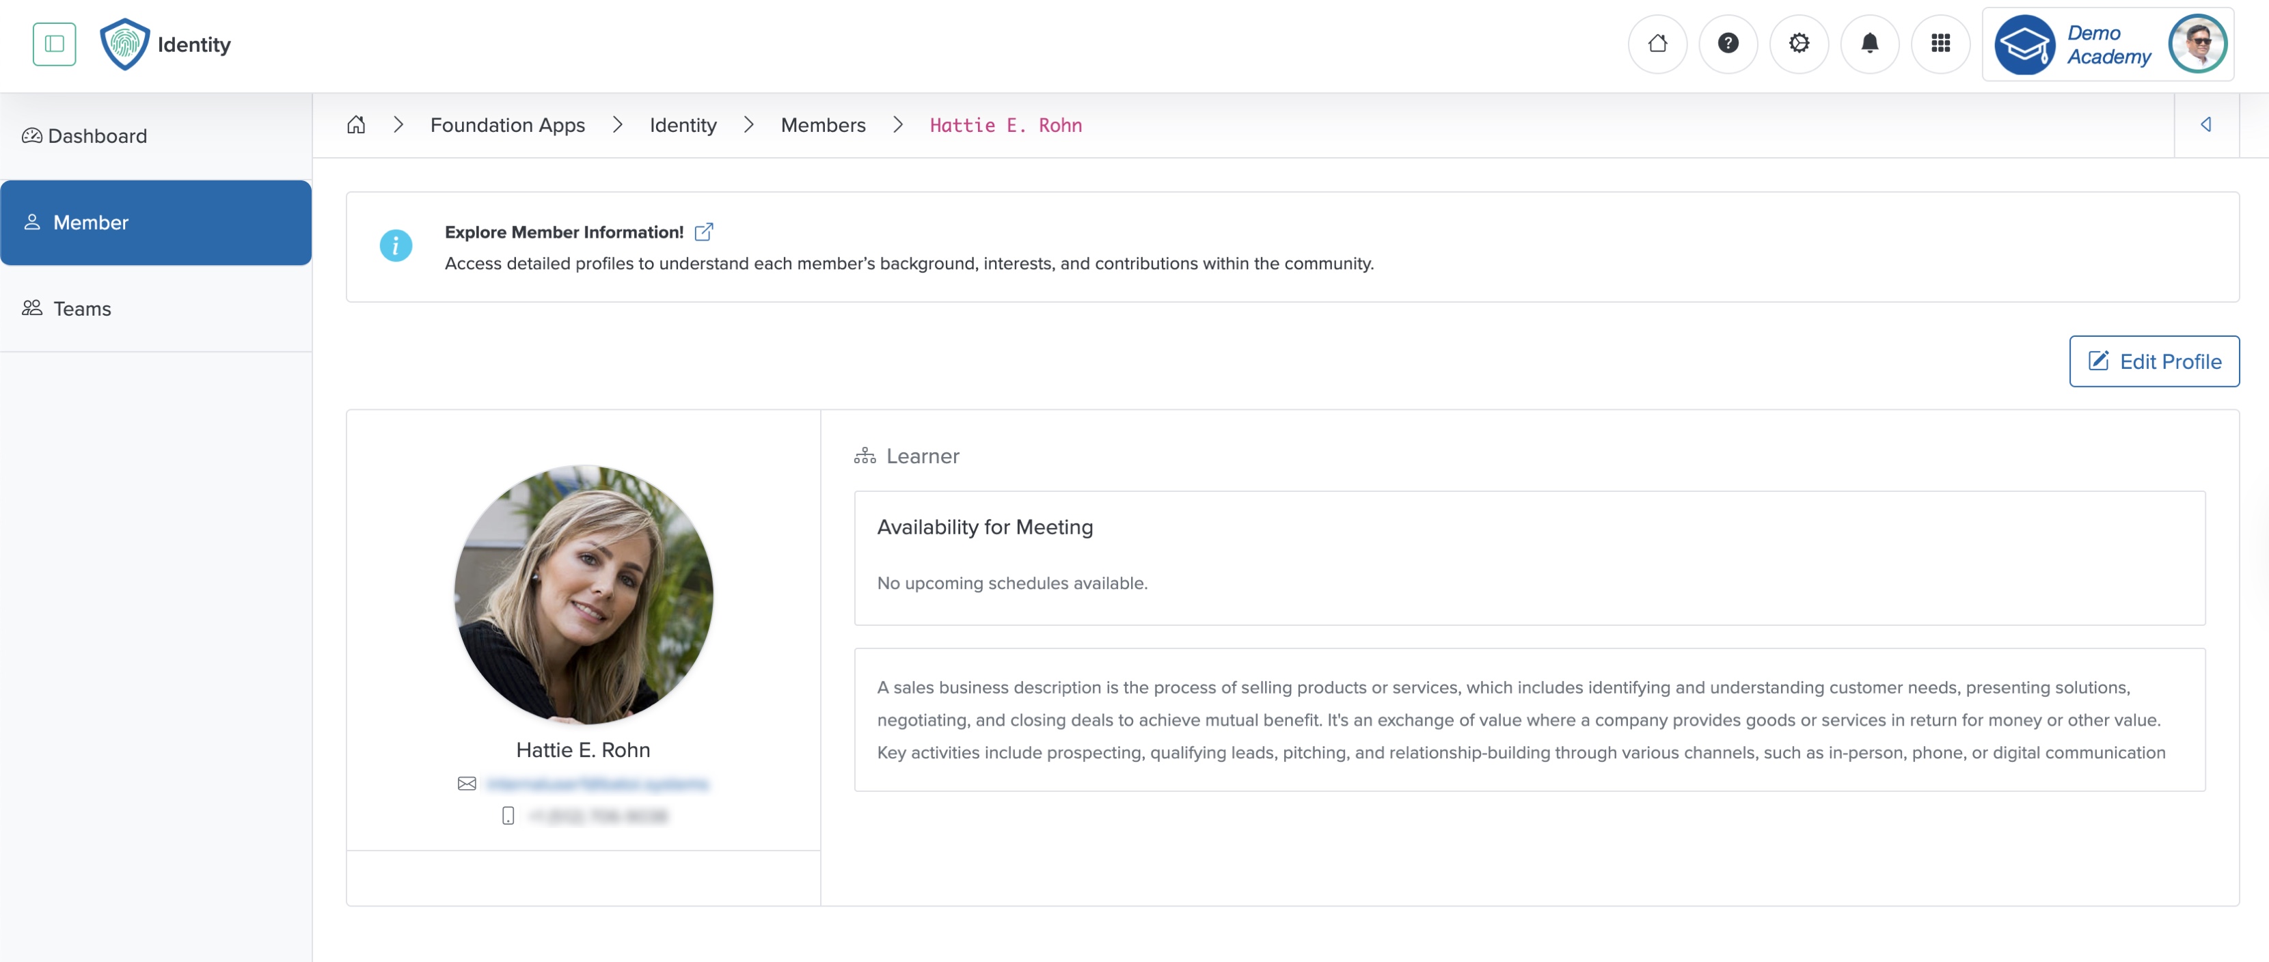Viewport: 2269px width, 962px height.
Task: Collapse the page using the right-side chevron
Action: 2206,124
